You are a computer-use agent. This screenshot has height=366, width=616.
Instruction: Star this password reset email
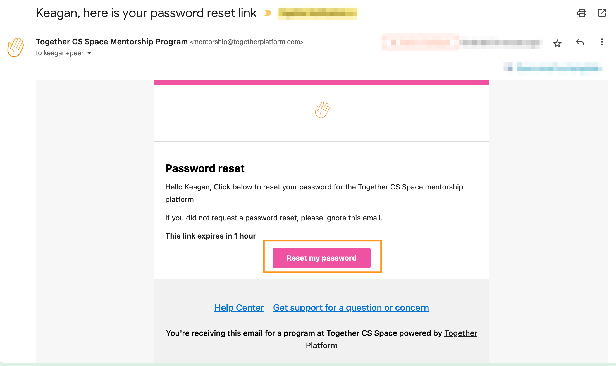point(557,43)
